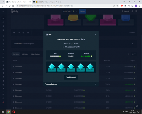Collapse the Diamonds Stake Originals description chevron
The height and width of the screenshot is (114, 142).
coord(133,44)
